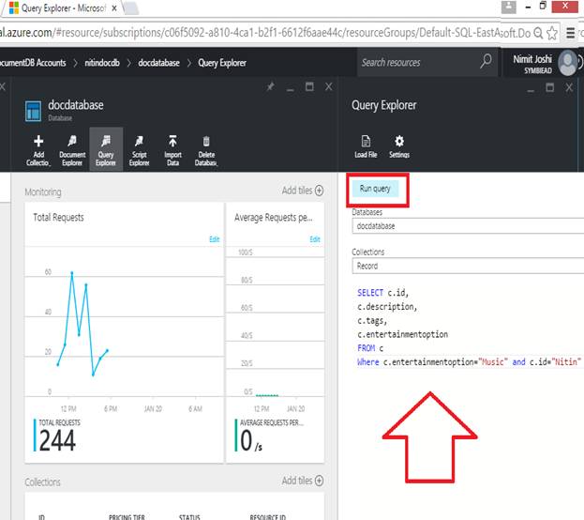Screen dimensions: 584x520
Task: Open Script Explorer
Action: (140, 150)
